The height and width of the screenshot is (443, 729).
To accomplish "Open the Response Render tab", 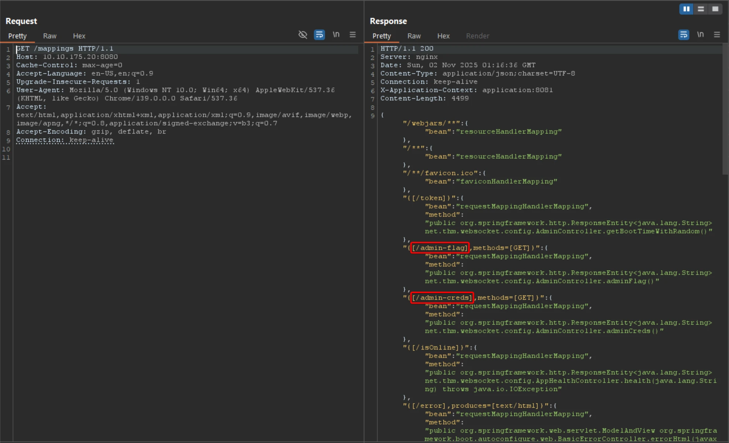I will click(x=477, y=36).
